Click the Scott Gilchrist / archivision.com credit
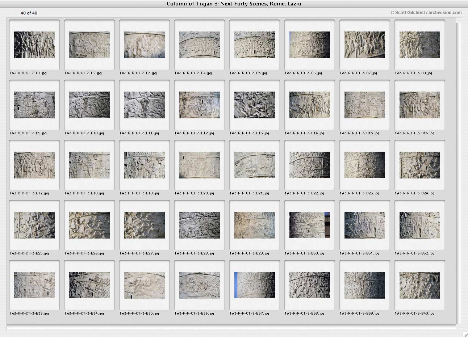 tap(426, 13)
